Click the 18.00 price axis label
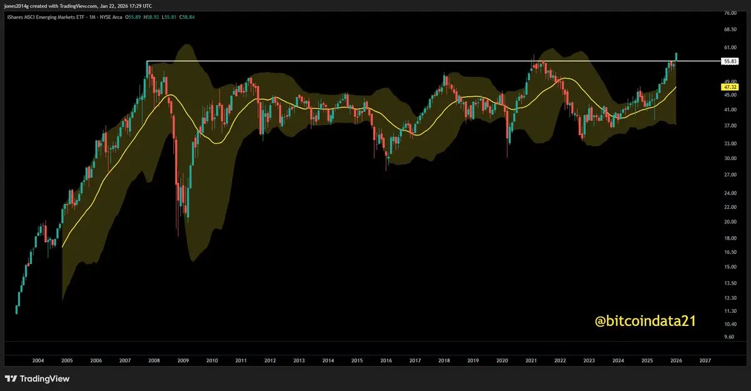This screenshot has height=391, width=751. 730,238
